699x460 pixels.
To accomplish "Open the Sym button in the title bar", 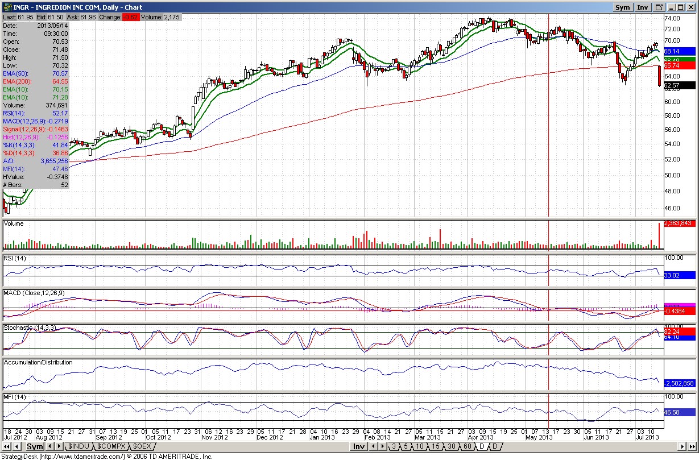I will (x=622, y=7).
